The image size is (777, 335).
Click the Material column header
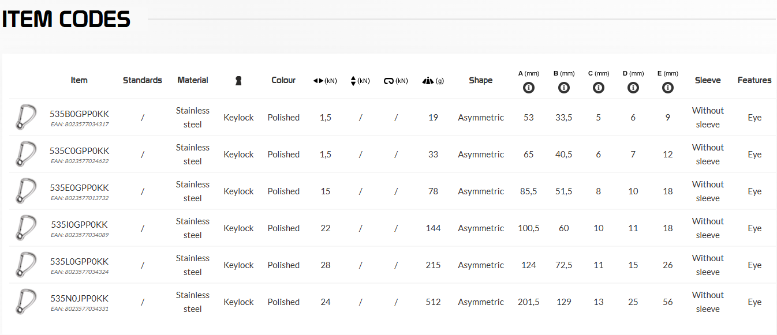(193, 80)
